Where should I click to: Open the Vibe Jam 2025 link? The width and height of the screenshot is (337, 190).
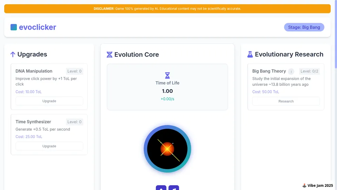pos(317,185)
